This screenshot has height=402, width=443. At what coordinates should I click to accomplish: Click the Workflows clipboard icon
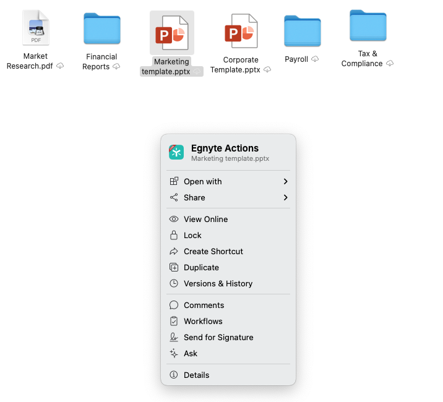point(174,321)
